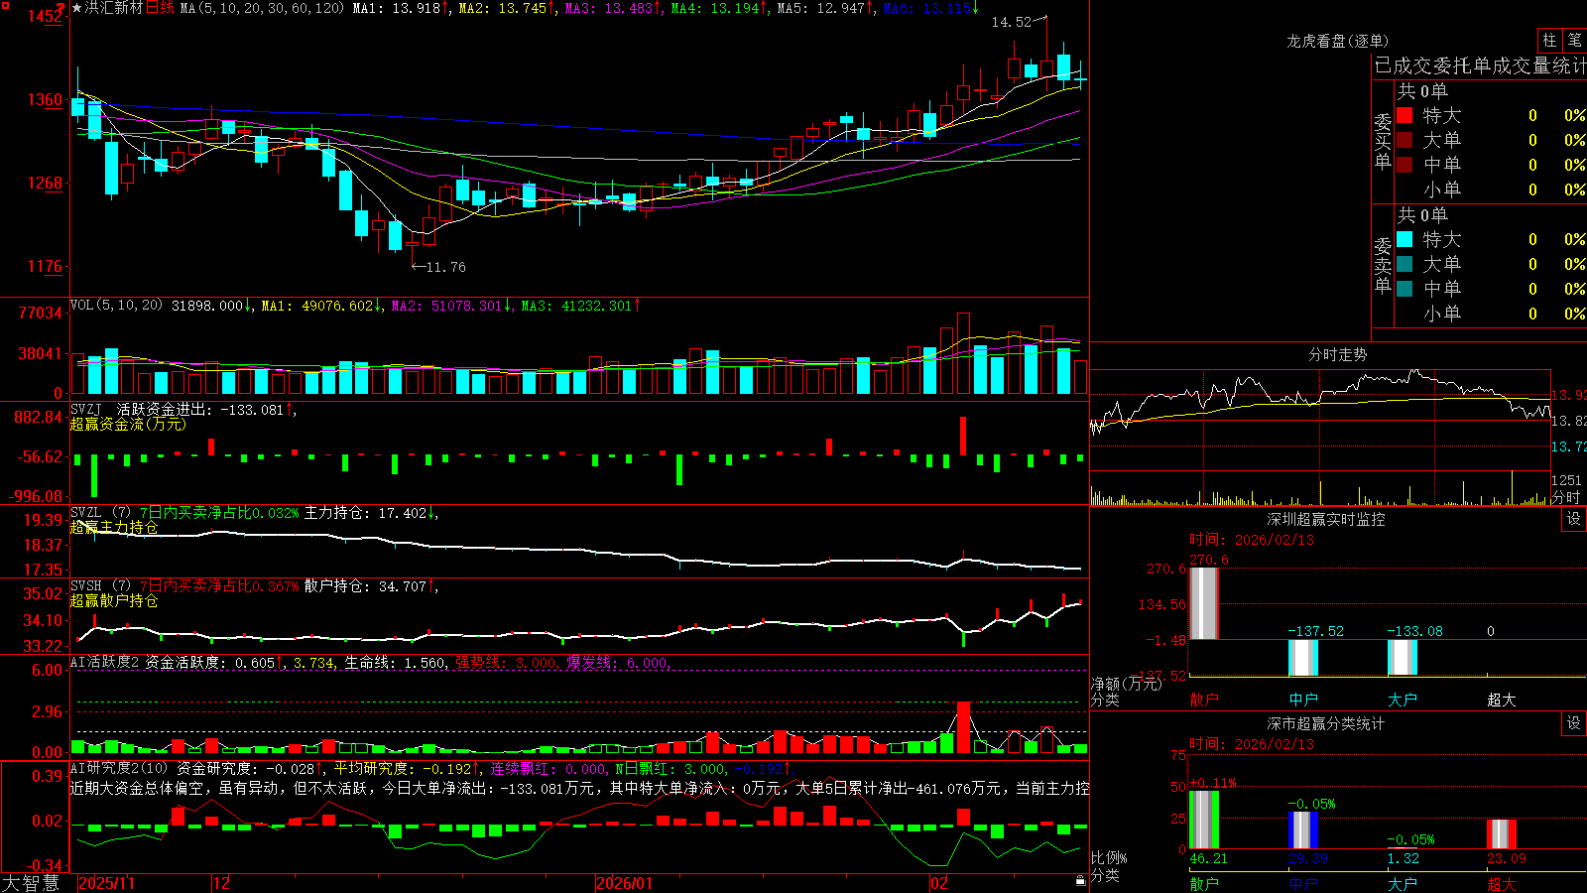The image size is (1587, 893).
Task: Click the 77034 volume axis label
Action: pos(41,313)
